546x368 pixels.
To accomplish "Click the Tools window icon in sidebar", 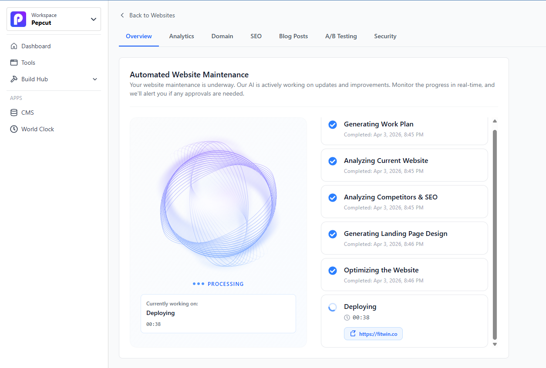I will tap(14, 63).
